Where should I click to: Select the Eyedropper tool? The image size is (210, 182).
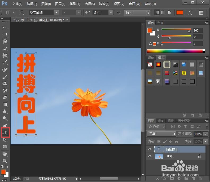tap(5, 62)
